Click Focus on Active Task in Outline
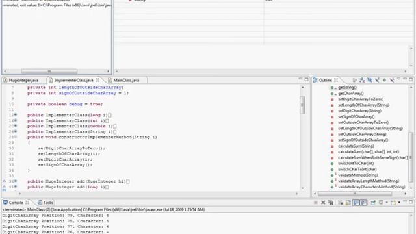The width and height of the screenshot is (416, 234). tap(354, 80)
